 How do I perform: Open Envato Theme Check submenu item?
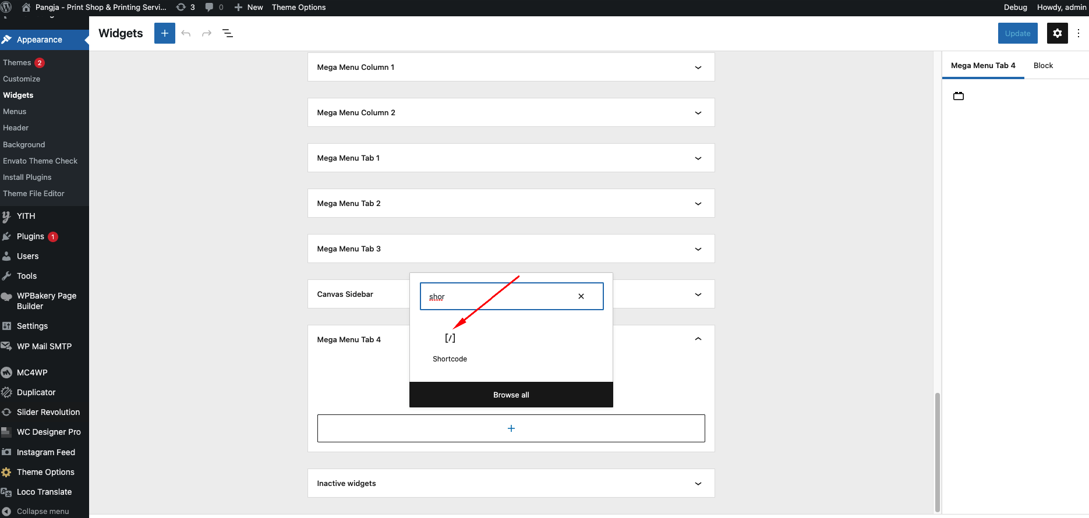click(40, 161)
